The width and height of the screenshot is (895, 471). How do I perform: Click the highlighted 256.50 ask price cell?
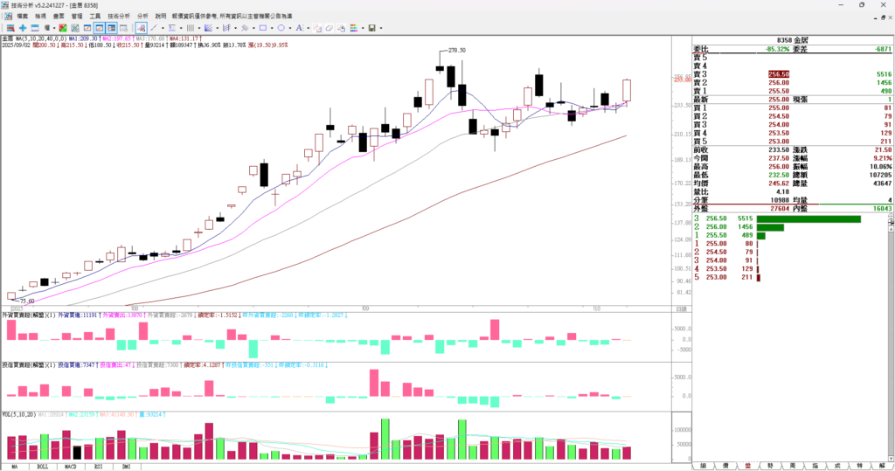(778, 74)
